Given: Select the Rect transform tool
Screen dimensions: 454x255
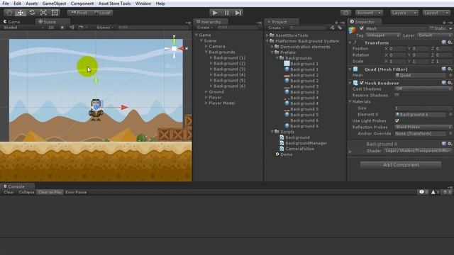Looking at the screenshot, I should point(55,13).
